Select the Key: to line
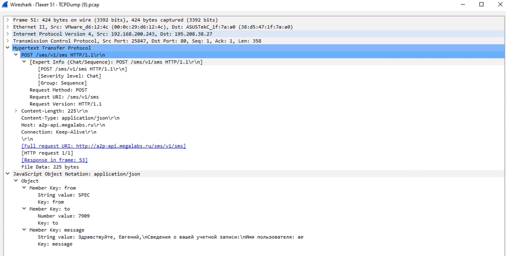 [x=48, y=223]
